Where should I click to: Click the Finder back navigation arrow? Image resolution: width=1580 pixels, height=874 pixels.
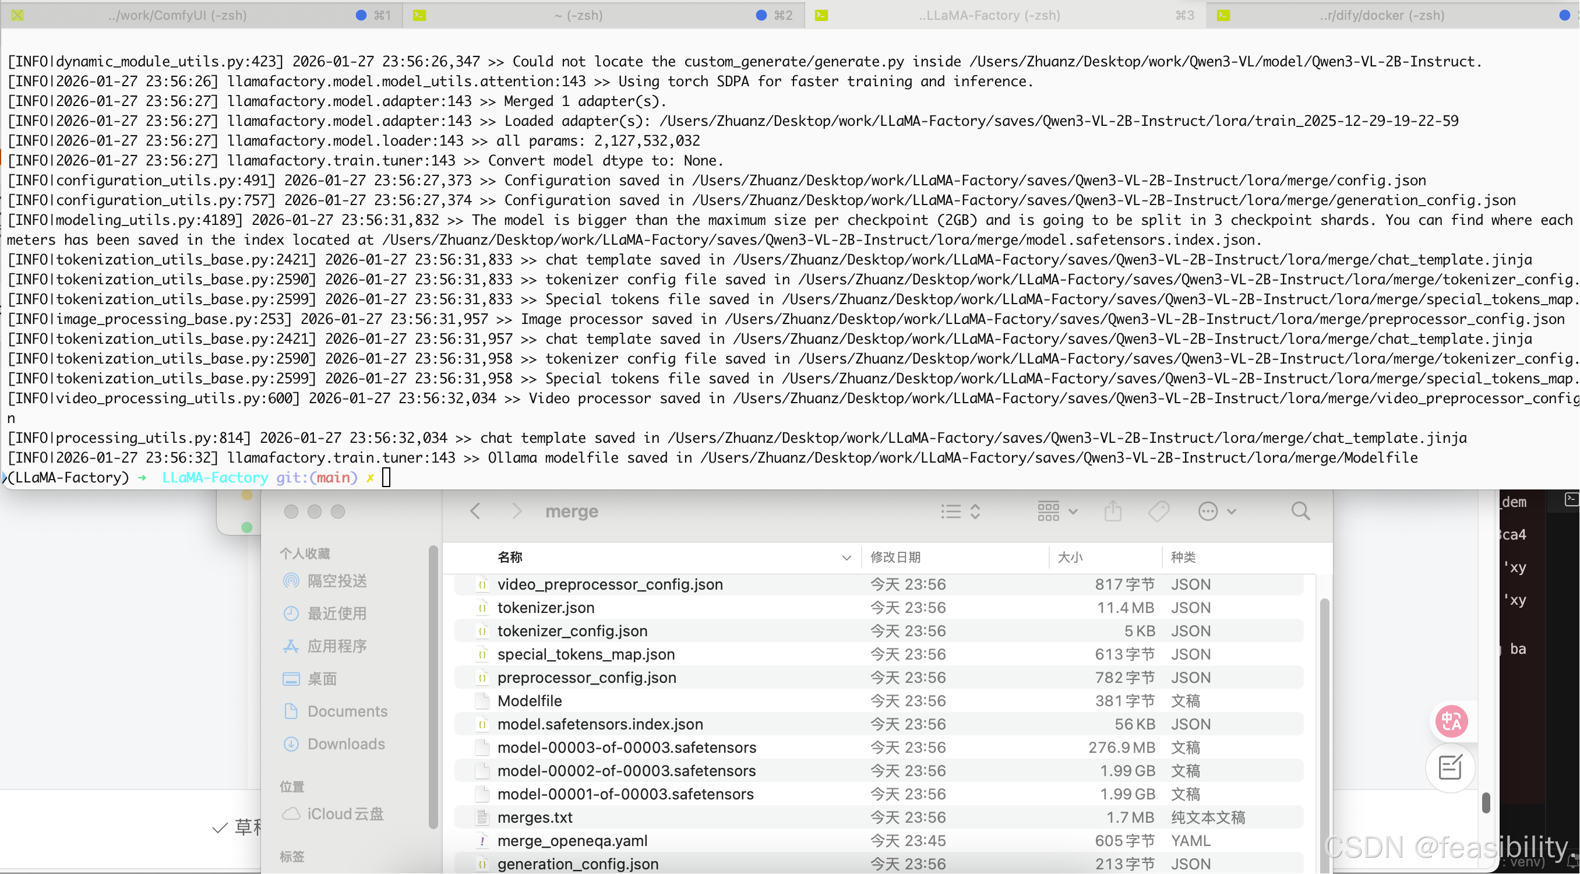[475, 512]
